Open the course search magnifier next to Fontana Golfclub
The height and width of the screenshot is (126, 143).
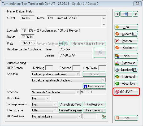[x=66, y=44]
